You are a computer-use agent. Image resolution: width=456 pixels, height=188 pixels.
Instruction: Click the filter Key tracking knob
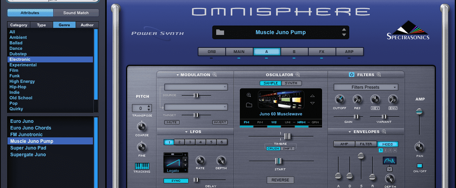coord(375,100)
